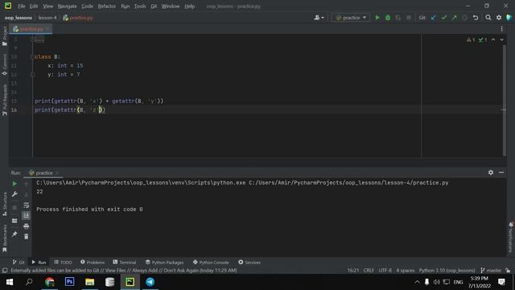
Task: Rerun practice in the Run panel
Action: (x=14, y=184)
